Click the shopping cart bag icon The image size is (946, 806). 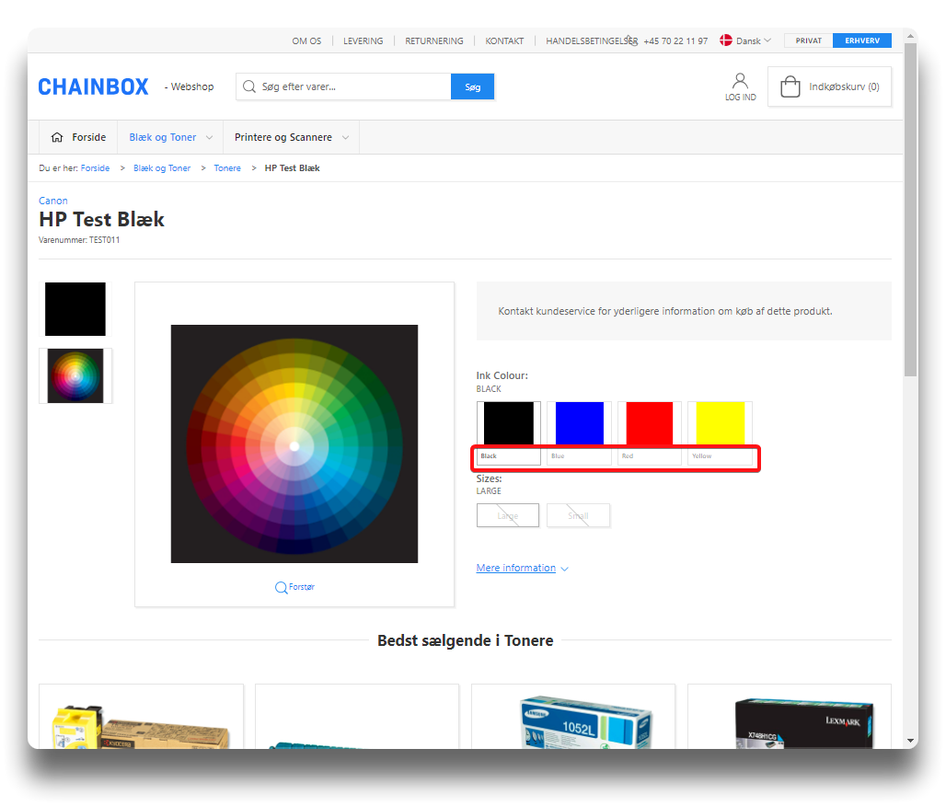790,87
